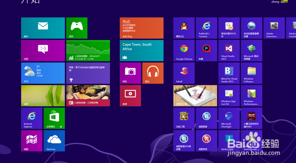The width and height of the screenshot is (296, 163).
Task: Launch the 小霸王游戏机珍藏84合1 tile
Action: coord(251,118)
